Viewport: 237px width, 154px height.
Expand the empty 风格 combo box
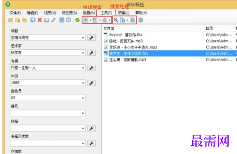point(83,128)
